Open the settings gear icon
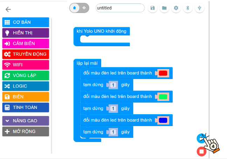227x159 pixels. (176, 8)
